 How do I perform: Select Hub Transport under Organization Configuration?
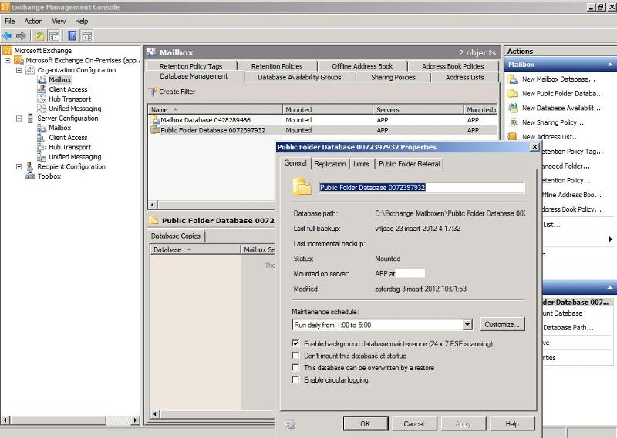click(69, 99)
